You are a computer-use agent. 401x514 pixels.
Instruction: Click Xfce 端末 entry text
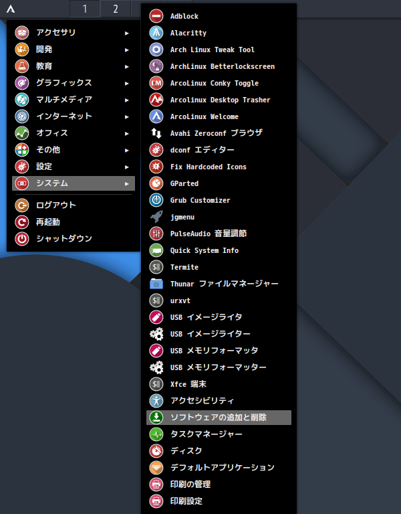(x=188, y=384)
